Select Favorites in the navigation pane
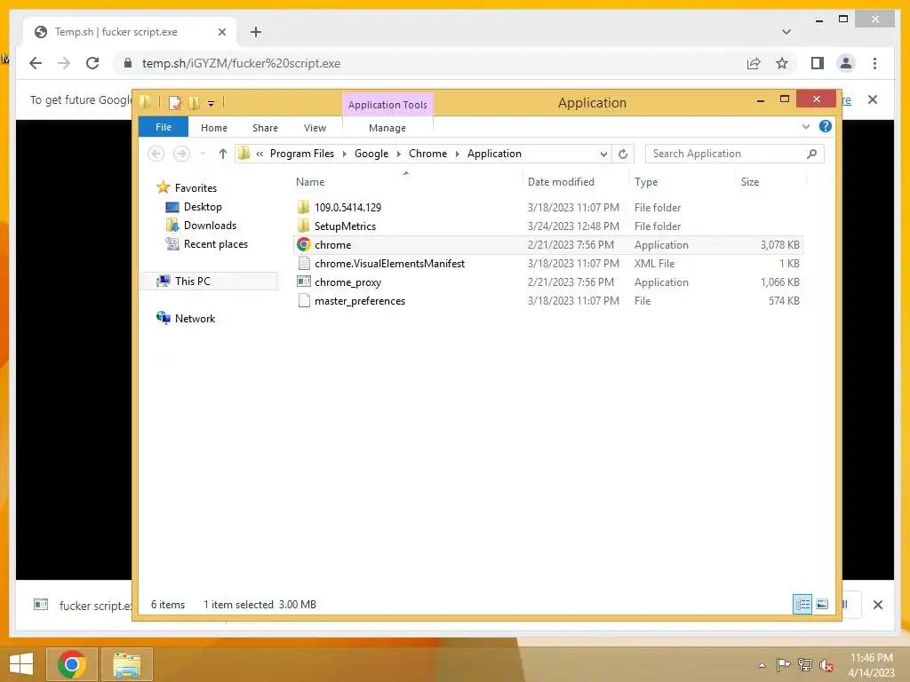This screenshot has height=682, width=910. point(196,188)
